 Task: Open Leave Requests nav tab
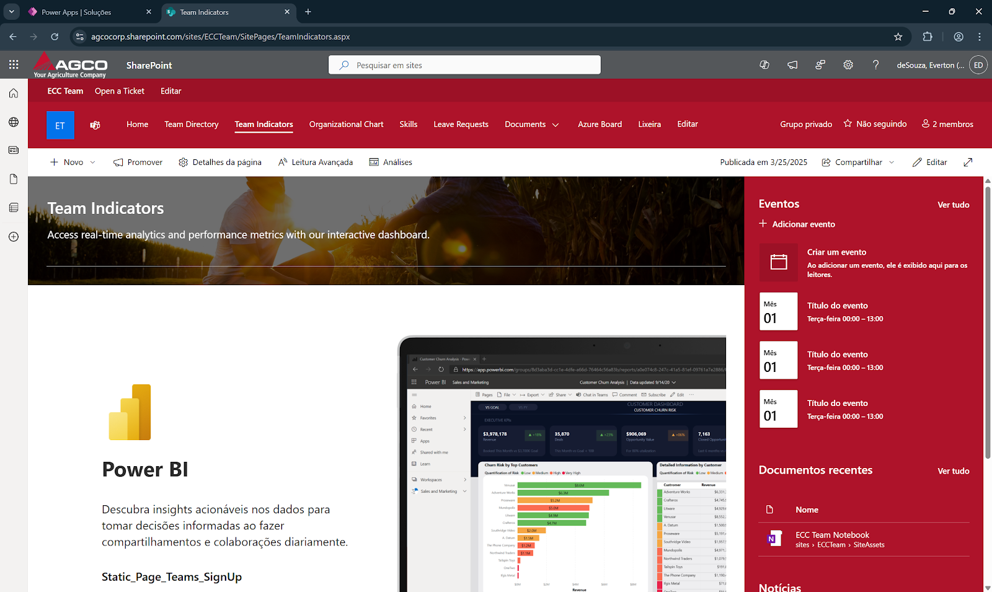[x=461, y=124]
